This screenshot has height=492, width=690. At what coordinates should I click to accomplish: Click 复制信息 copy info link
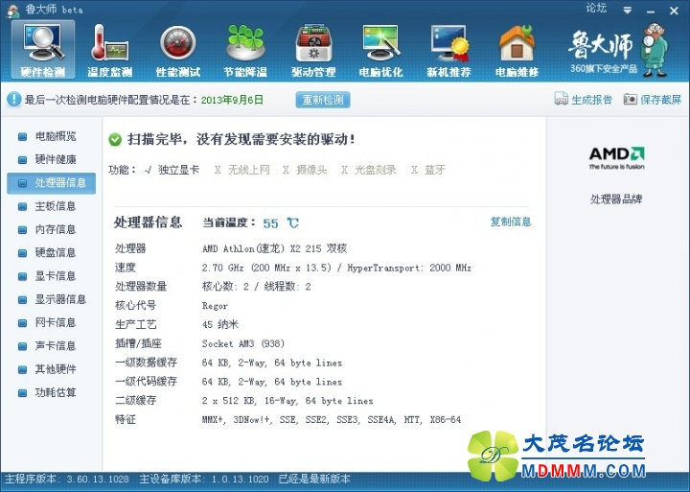pos(511,222)
